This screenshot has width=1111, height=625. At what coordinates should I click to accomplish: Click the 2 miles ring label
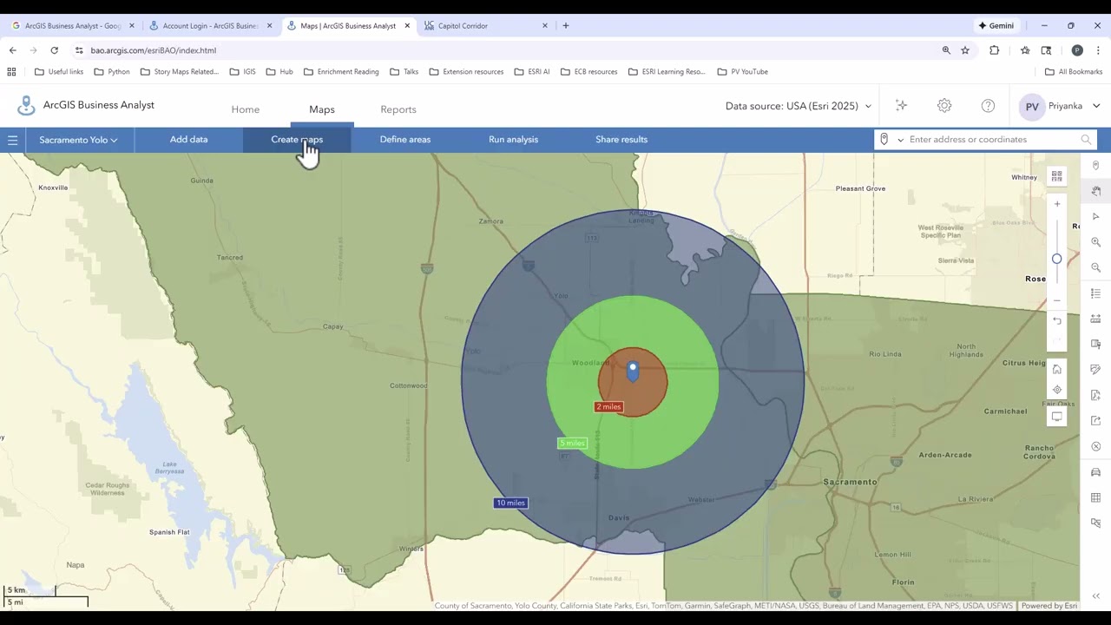(x=608, y=407)
